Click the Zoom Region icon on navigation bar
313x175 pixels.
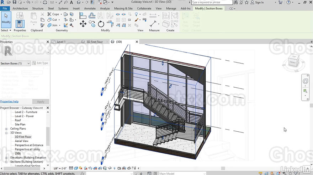click(305, 91)
